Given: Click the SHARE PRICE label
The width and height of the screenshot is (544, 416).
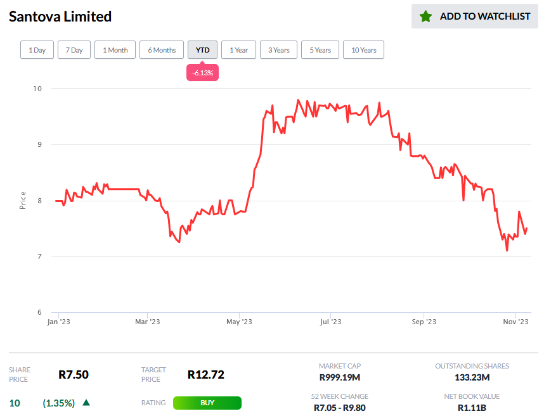Looking at the screenshot, I should 20,374.
